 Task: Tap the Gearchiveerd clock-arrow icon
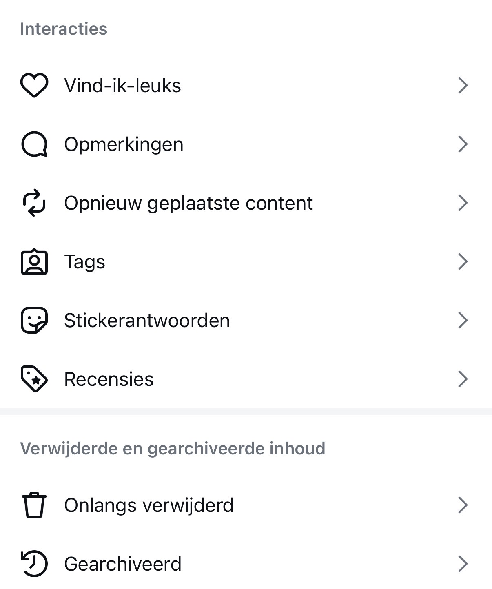coord(34,564)
